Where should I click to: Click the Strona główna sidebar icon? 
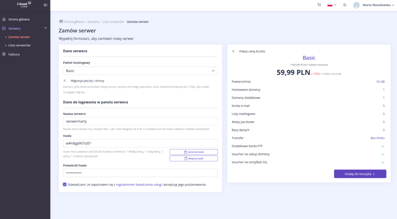click(x=4, y=19)
